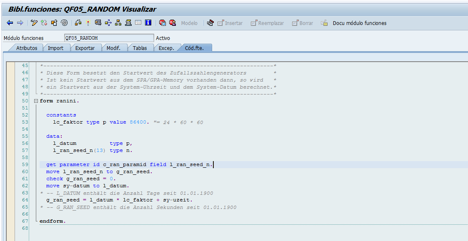Click the 'Activo' status text
Image resolution: width=468 pixels, height=241 pixels.
(163, 38)
